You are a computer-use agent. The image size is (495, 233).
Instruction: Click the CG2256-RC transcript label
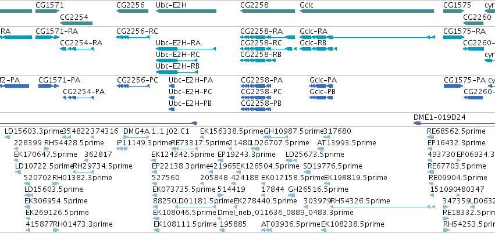(x=137, y=31)
